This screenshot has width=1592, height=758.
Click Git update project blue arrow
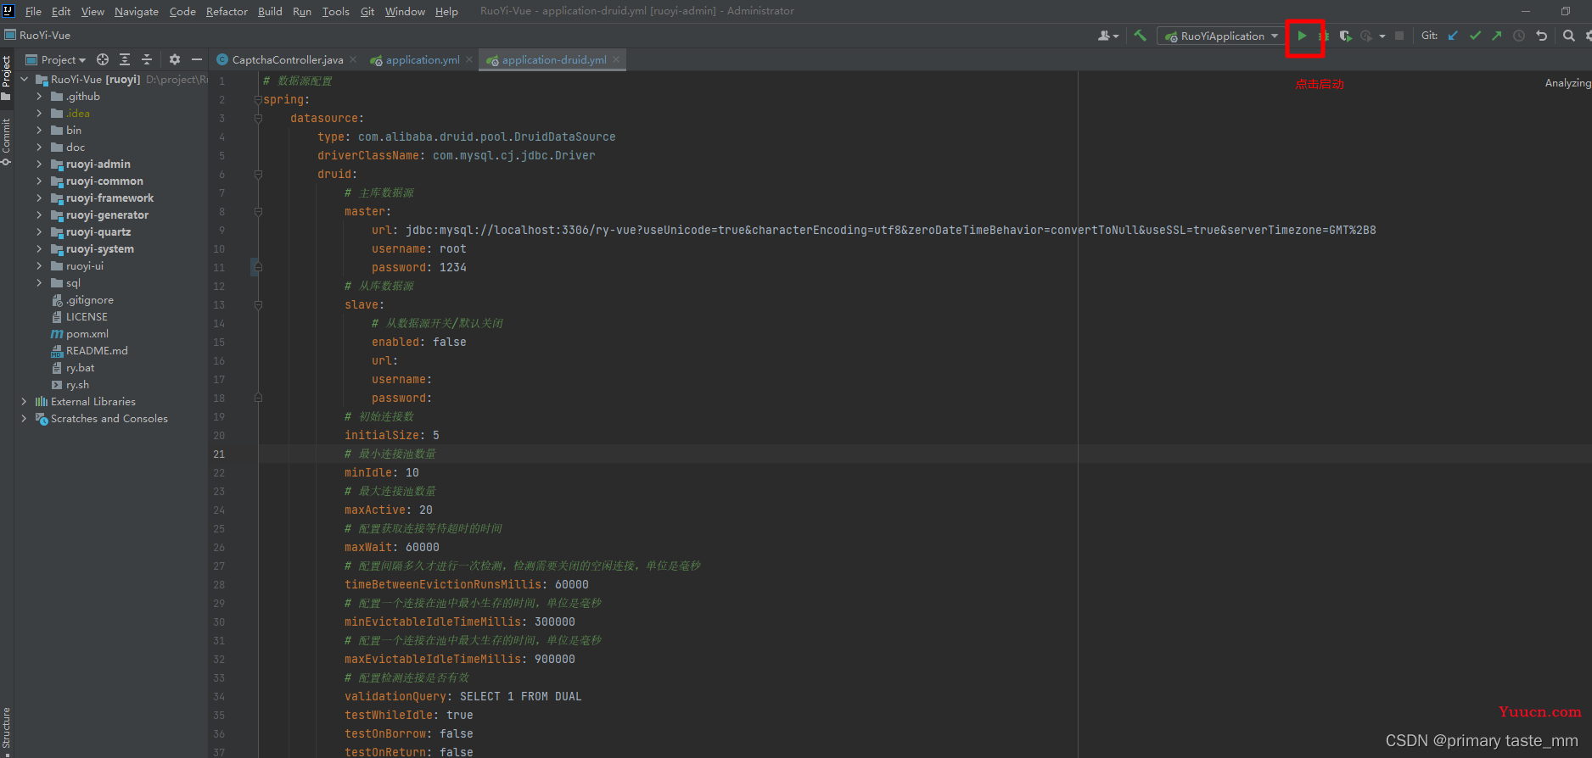click(1453, 36)
